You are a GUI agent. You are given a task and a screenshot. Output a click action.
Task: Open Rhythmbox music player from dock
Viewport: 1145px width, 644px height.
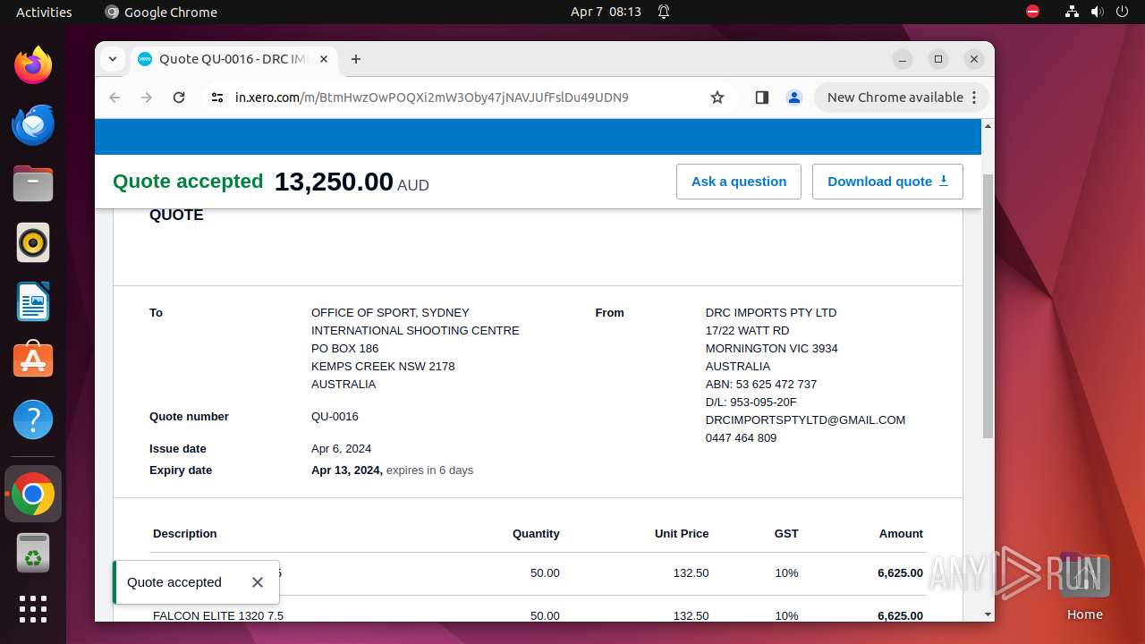point(33,242)
